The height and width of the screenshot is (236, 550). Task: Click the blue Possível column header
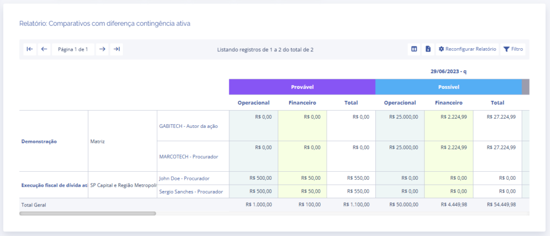pyautogui.click(x=448, y=87)
